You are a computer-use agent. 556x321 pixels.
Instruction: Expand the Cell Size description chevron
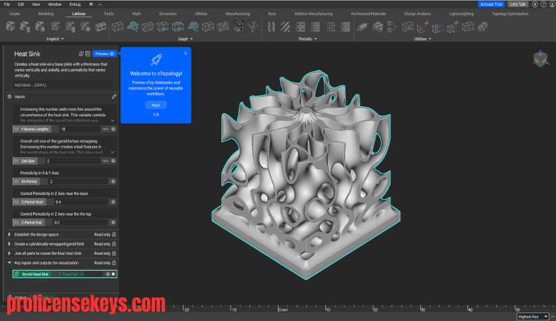click(112, 153)
